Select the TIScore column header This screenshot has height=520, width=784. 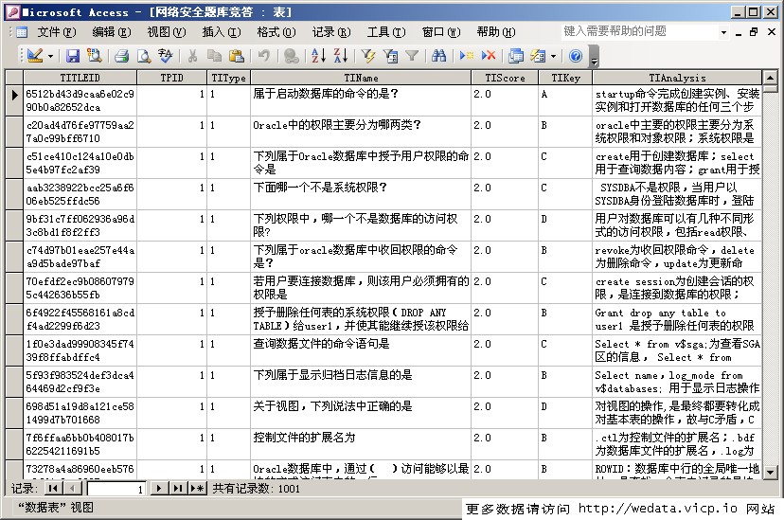click(505, 78)
